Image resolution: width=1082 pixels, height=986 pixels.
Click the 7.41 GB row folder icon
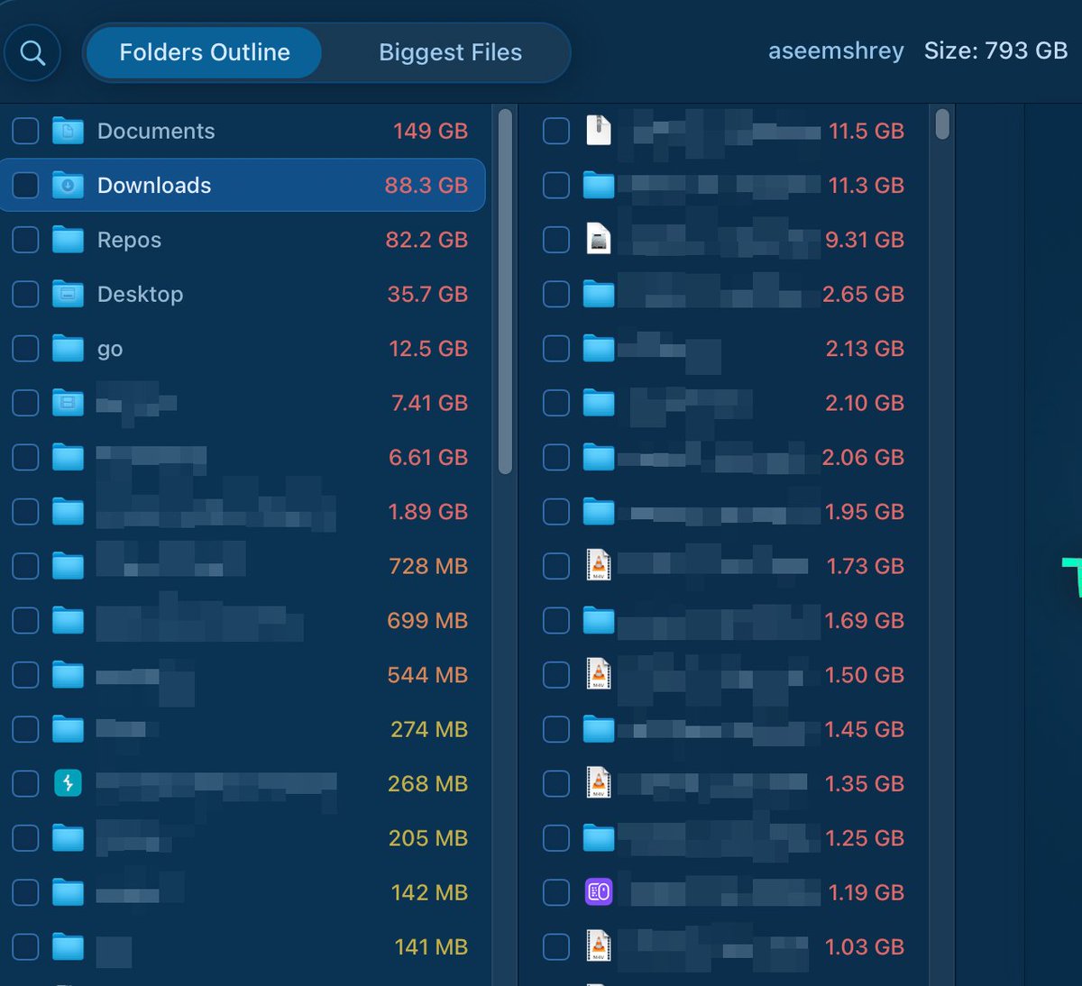click(x=68, y=403)
